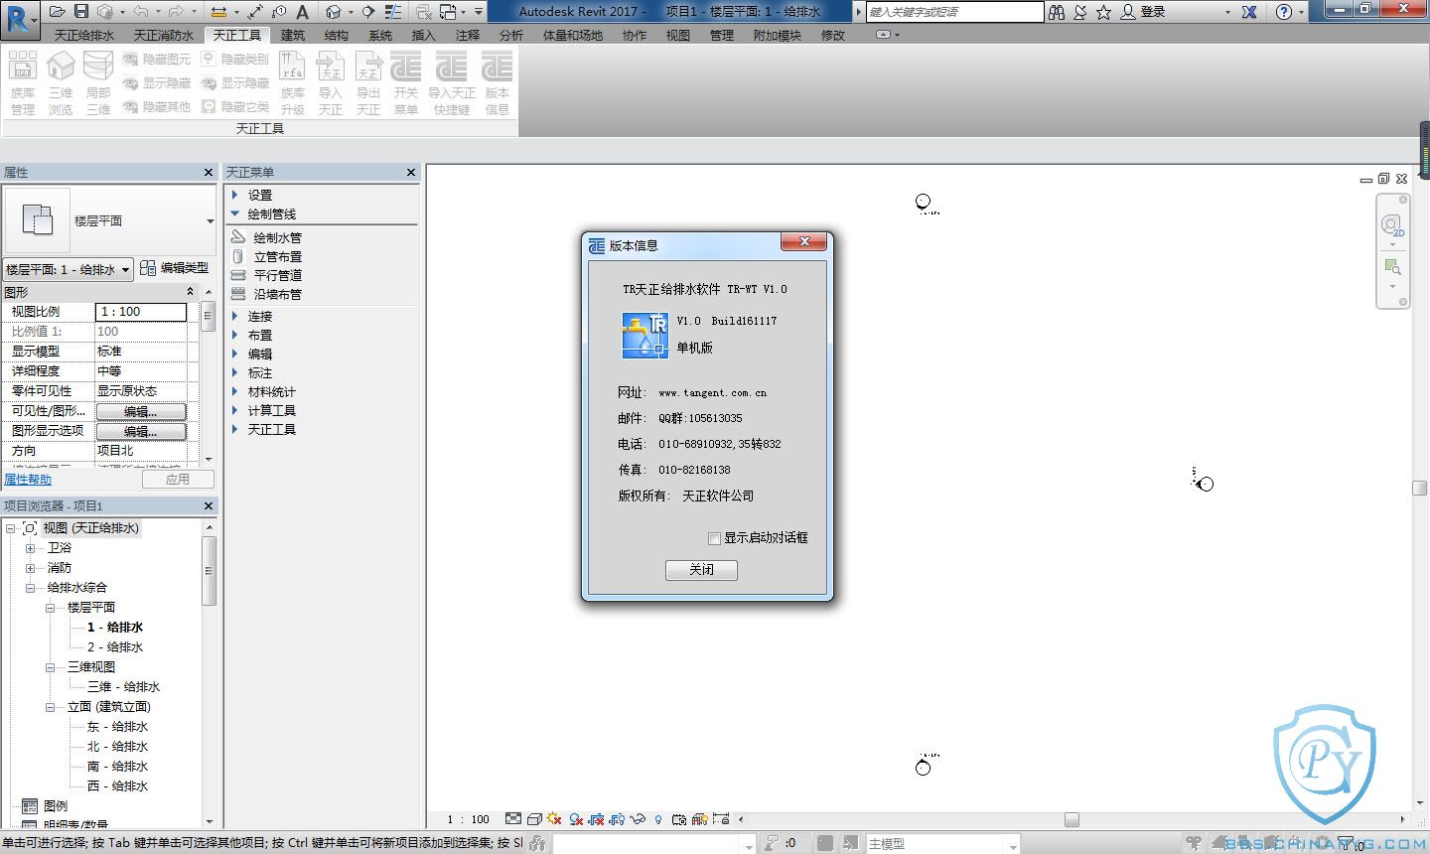Image resolution: width=1430 pixels, height=854 pixels.
Task: Click the Redo arrow icon
Action: coord(176,12)
